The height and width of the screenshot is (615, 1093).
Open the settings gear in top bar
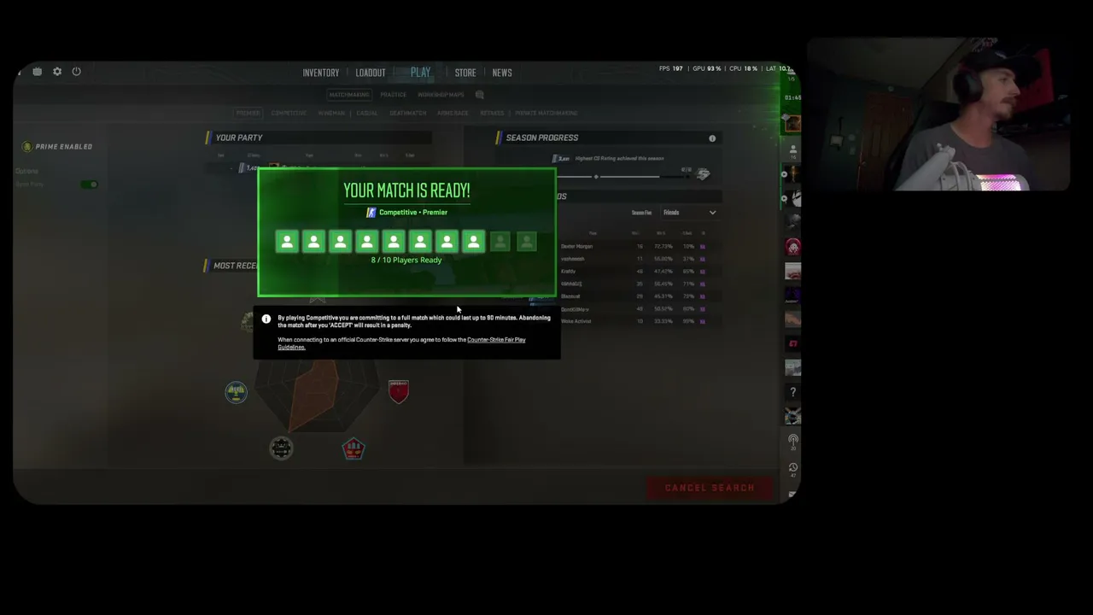coord(57,72)
